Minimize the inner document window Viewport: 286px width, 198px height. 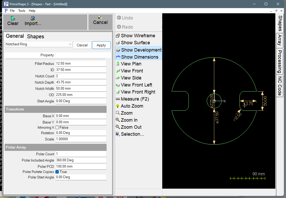point(271,11)
